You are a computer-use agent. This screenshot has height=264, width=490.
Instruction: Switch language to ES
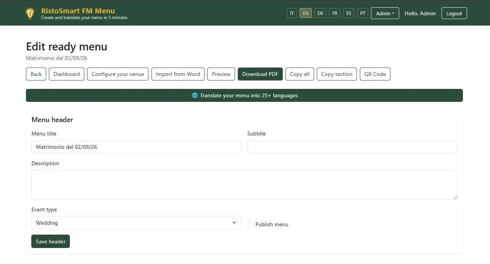point(349,13)
